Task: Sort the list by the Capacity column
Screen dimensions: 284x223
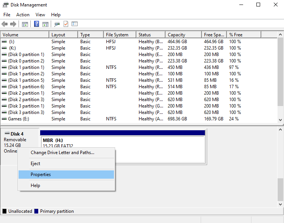Action: (176, 35)
